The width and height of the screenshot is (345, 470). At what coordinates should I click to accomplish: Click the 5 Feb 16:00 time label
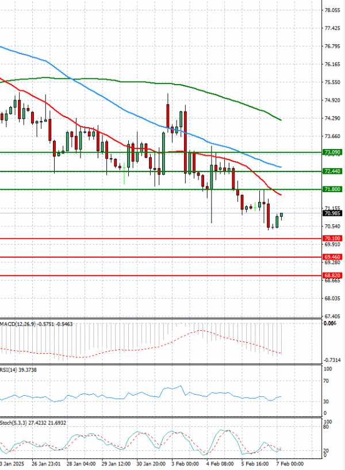(x=255, y=463)
